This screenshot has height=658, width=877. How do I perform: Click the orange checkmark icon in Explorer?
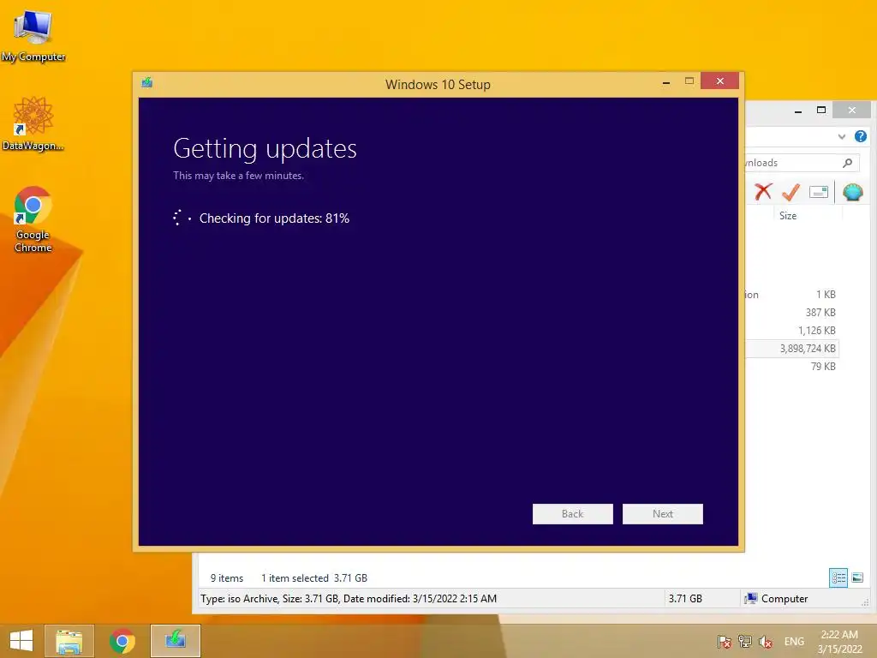coord(790,192)
